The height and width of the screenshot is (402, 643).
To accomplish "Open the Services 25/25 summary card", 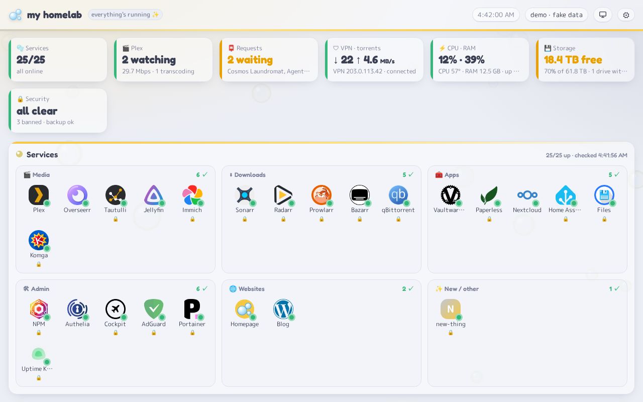I will (58, 60).
